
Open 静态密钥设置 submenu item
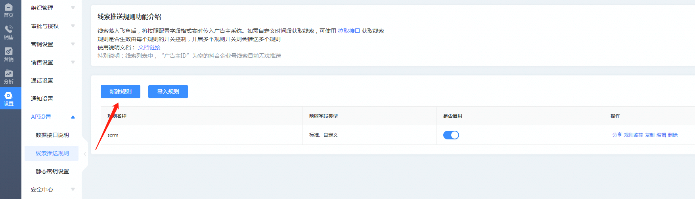point(52,171)
